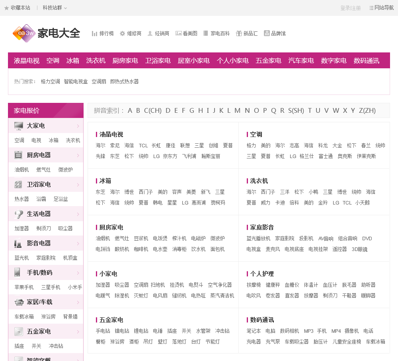The image size is (398, 361).
Task: Click 血糖仪 under 个人护理
Action: (292, 285)
